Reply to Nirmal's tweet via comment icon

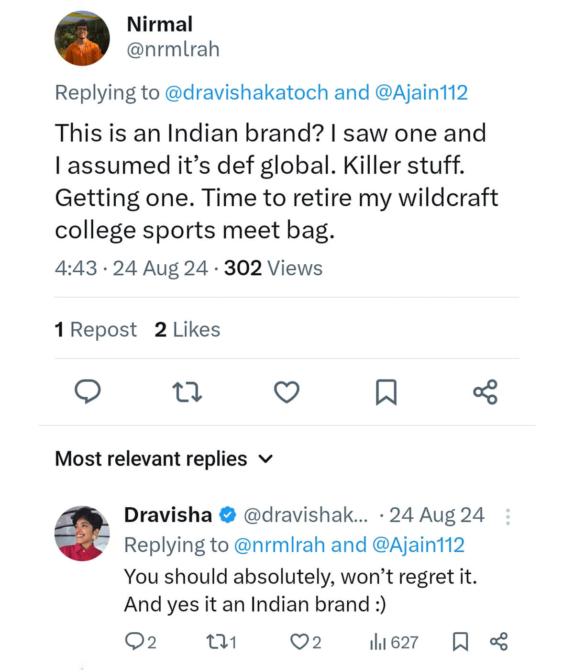[88, 392]
